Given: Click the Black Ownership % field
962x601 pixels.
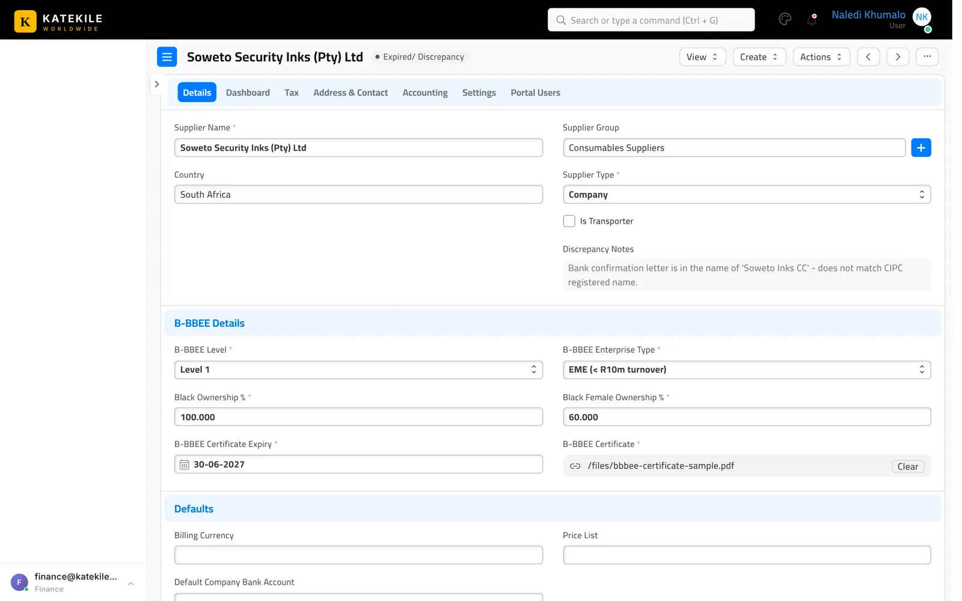Looking at the screenshot, I should pos(358,417).
